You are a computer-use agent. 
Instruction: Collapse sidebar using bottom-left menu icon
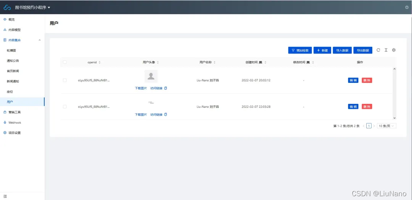click(x=5, y=196)
